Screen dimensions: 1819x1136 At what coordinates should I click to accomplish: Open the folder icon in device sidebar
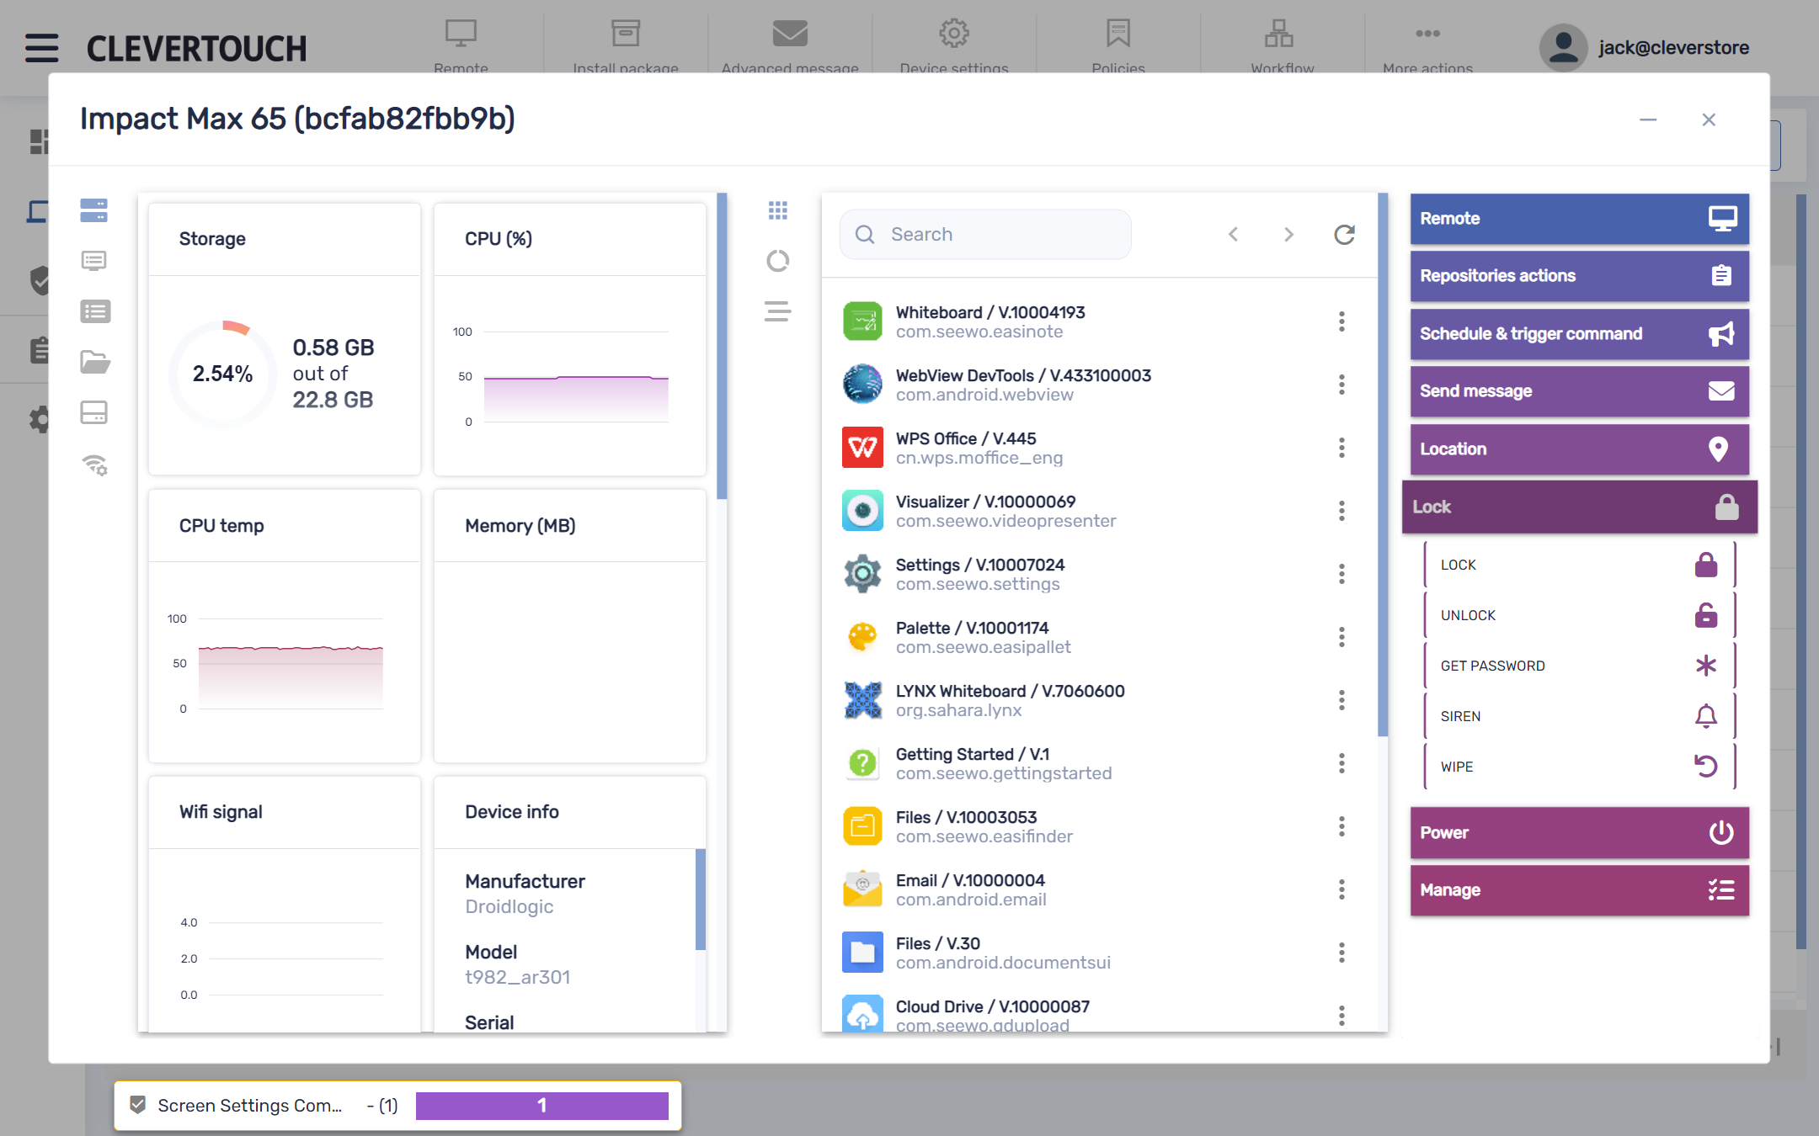95,362
